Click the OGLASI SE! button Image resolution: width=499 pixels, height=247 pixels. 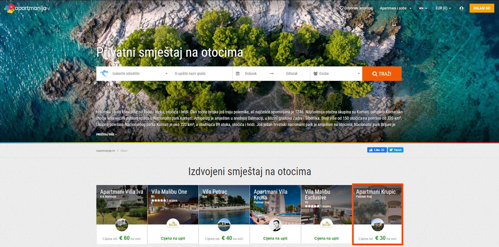[x=482, y=8]
